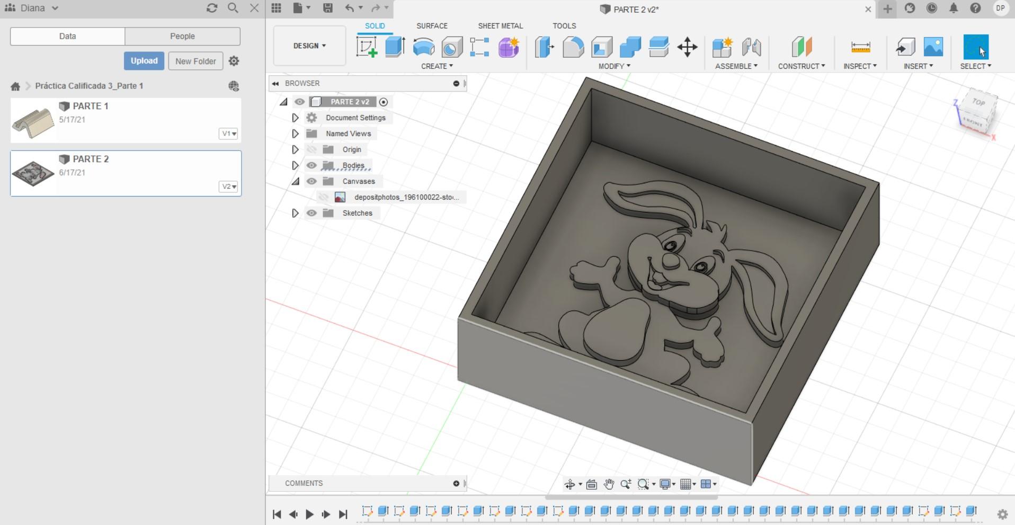Open the help menu icon
This screenshot has height=525, width=1015.
tap(975, 8)
